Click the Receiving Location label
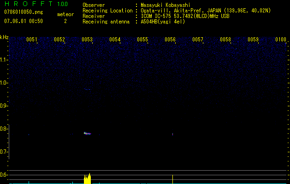 [107, 11]
